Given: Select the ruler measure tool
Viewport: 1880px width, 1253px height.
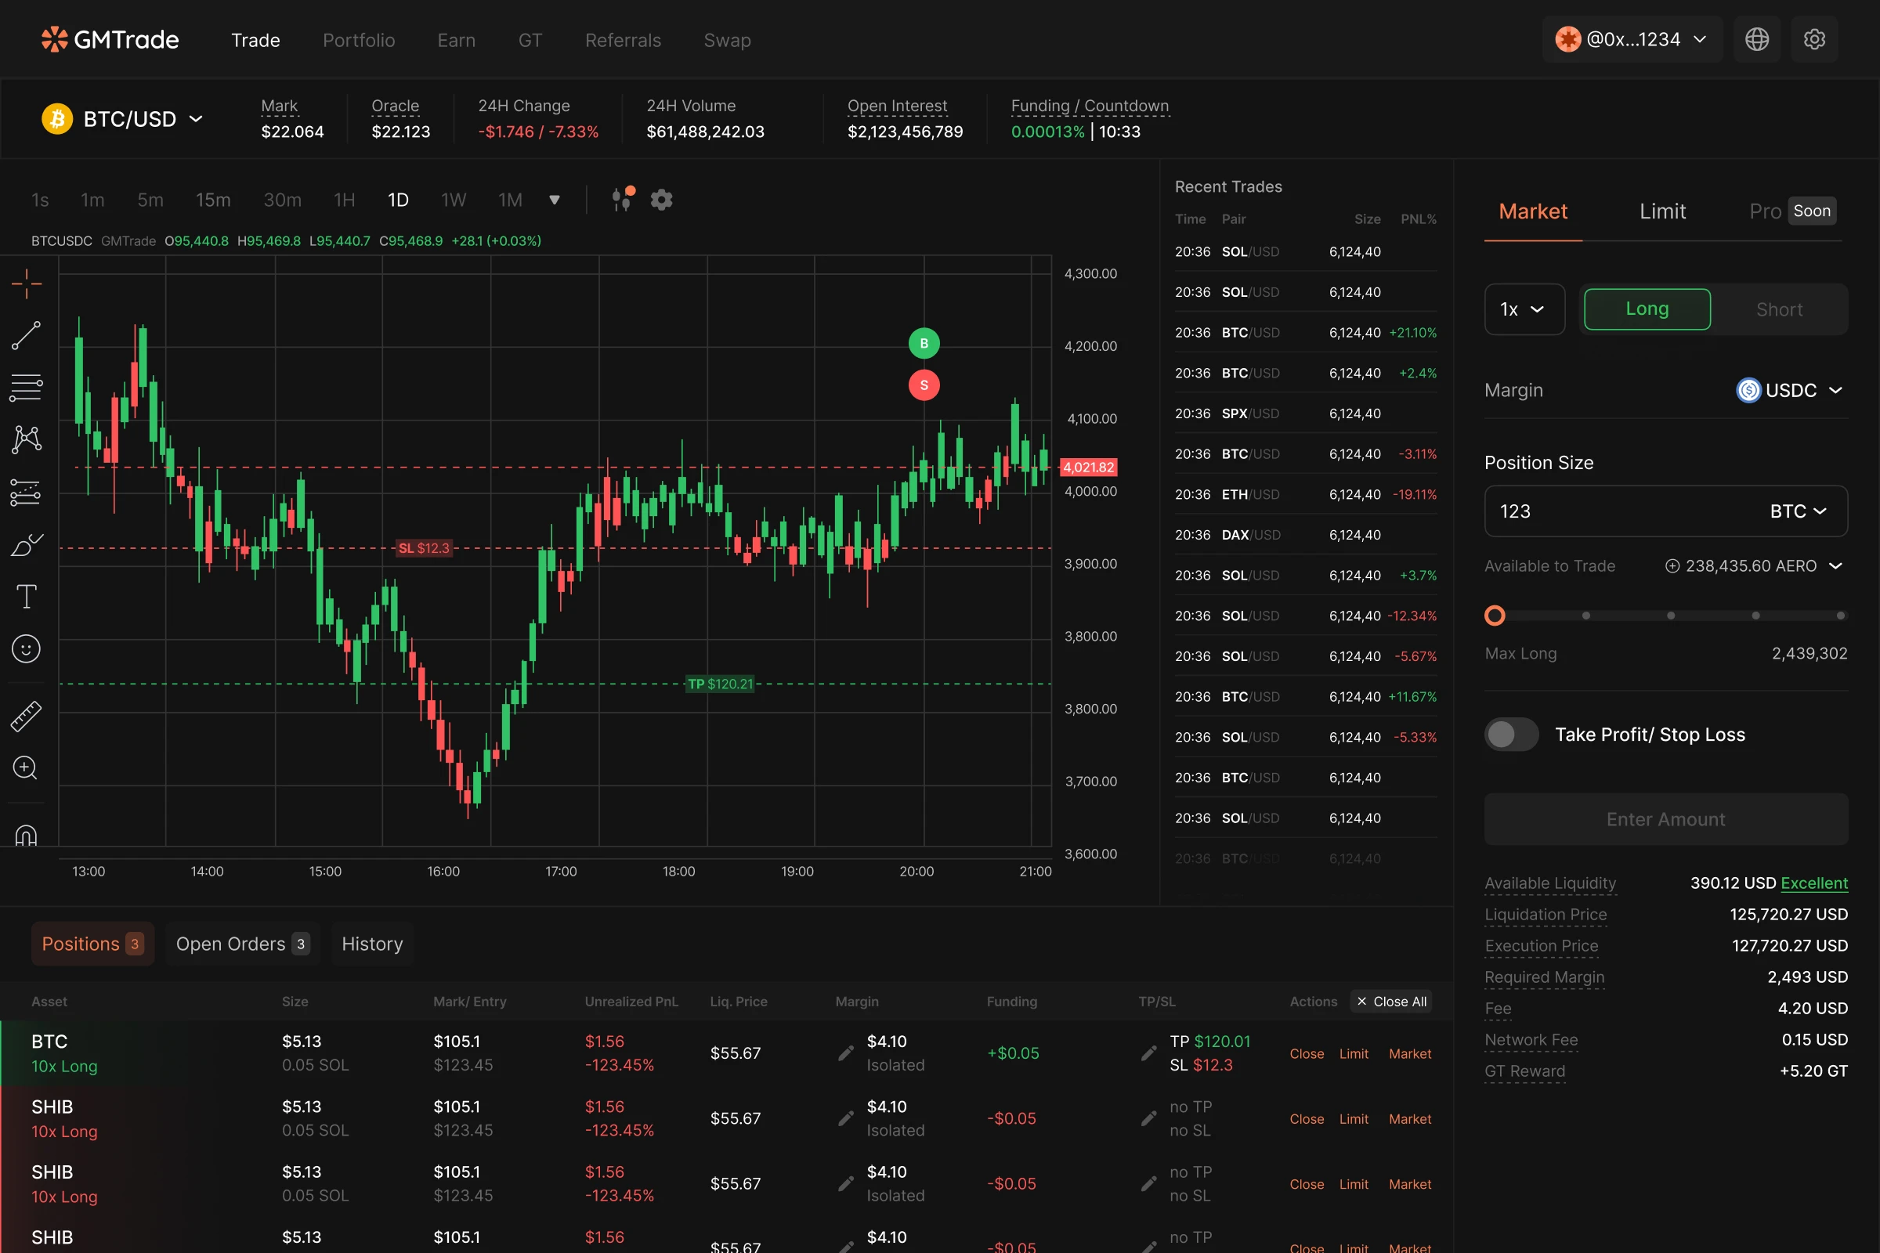Looking at the screenshot, I should coord(27,716).
